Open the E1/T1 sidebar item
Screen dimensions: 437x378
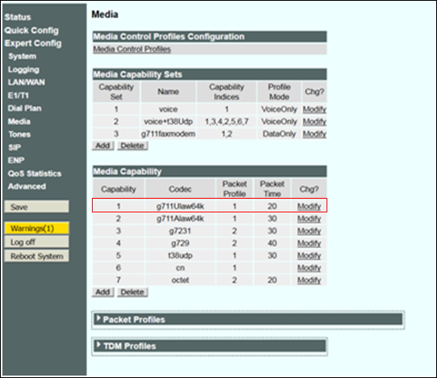click(18, 95)
